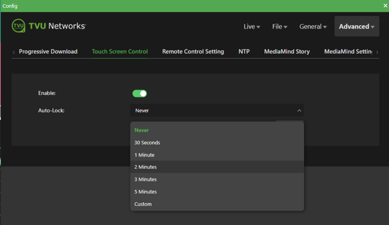The width and height of the screenshot is (389, 225).
Task: Click the TVU Networks logo icon
Action: [18, 26]
